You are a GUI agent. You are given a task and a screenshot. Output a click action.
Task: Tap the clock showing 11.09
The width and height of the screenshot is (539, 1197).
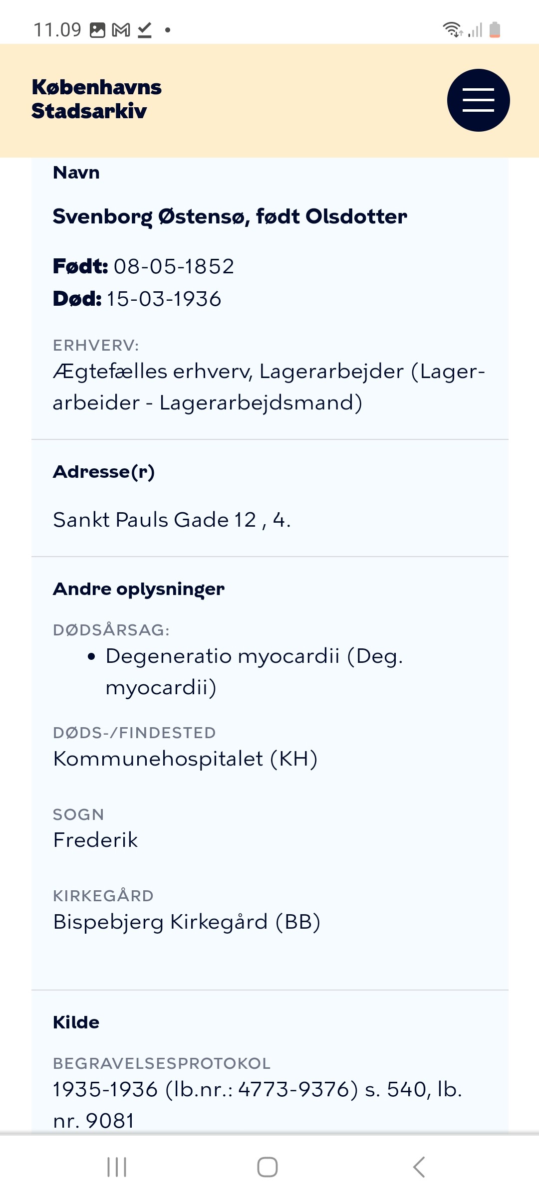pos(57,30)
